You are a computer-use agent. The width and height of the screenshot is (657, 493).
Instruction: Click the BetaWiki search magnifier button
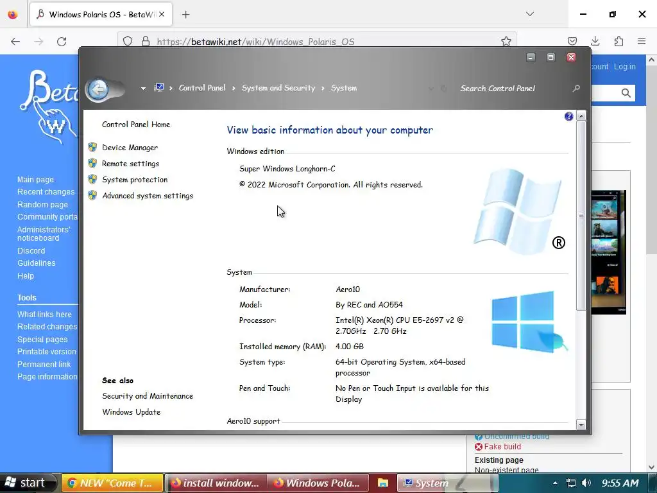626,93
